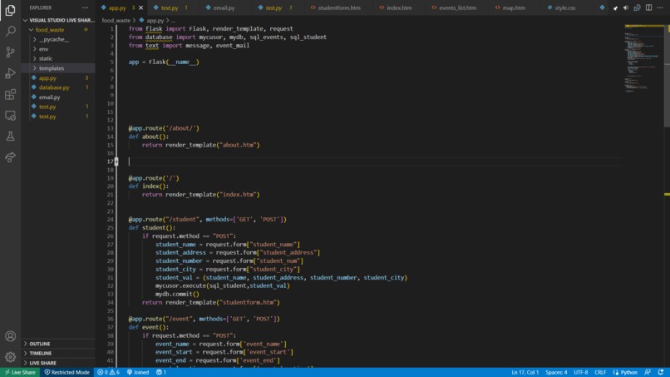Place cursor on line 17 of the editor

pyautogui.click(x=374, y=161)
